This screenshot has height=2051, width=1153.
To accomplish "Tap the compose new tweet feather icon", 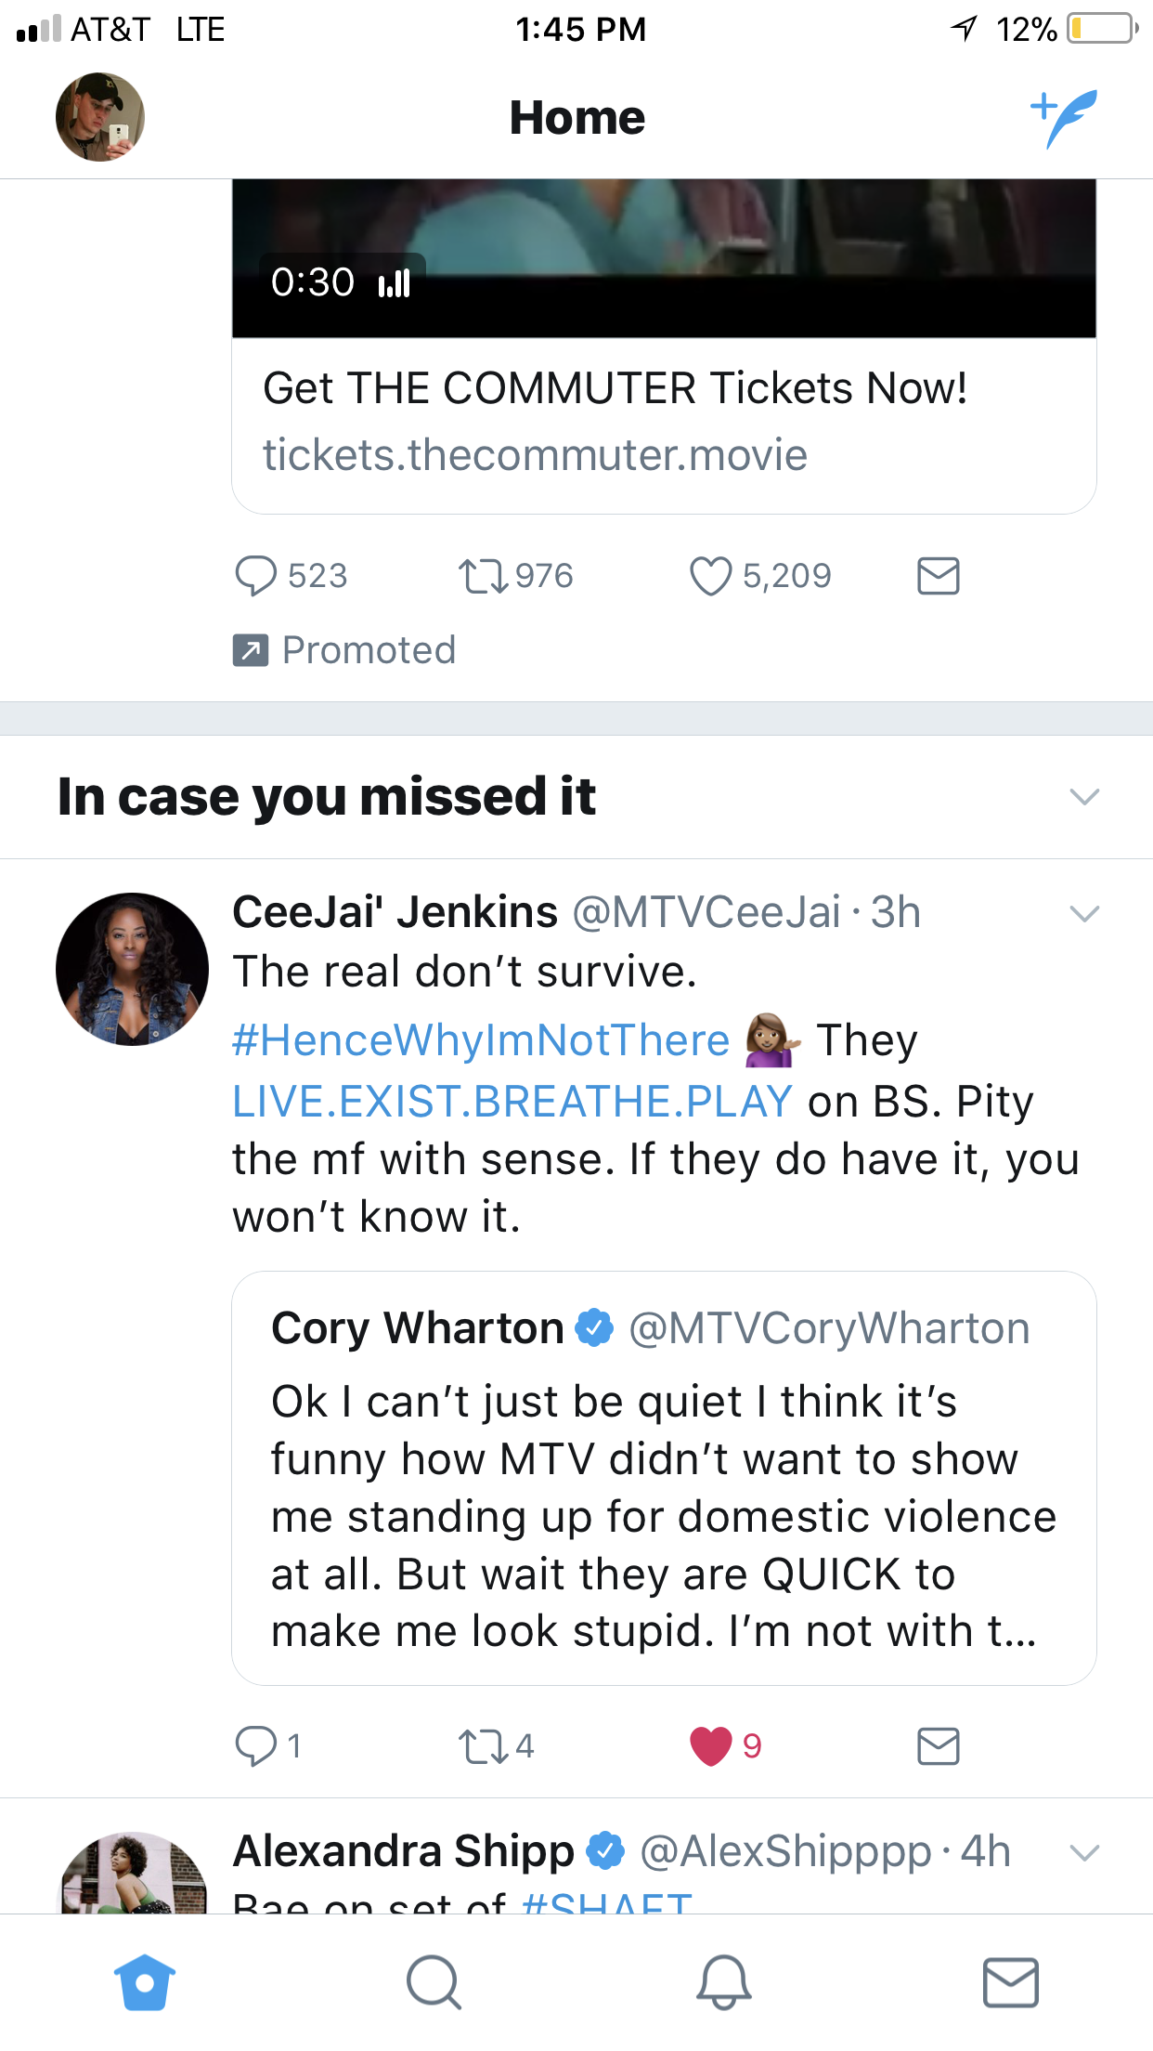I will 1064,118.
